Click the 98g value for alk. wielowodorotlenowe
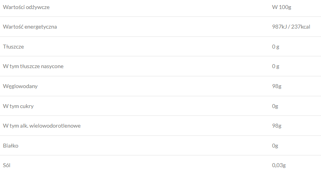This screenshot has width=321, height=173. pyautogui.click(x=277, y=126)
